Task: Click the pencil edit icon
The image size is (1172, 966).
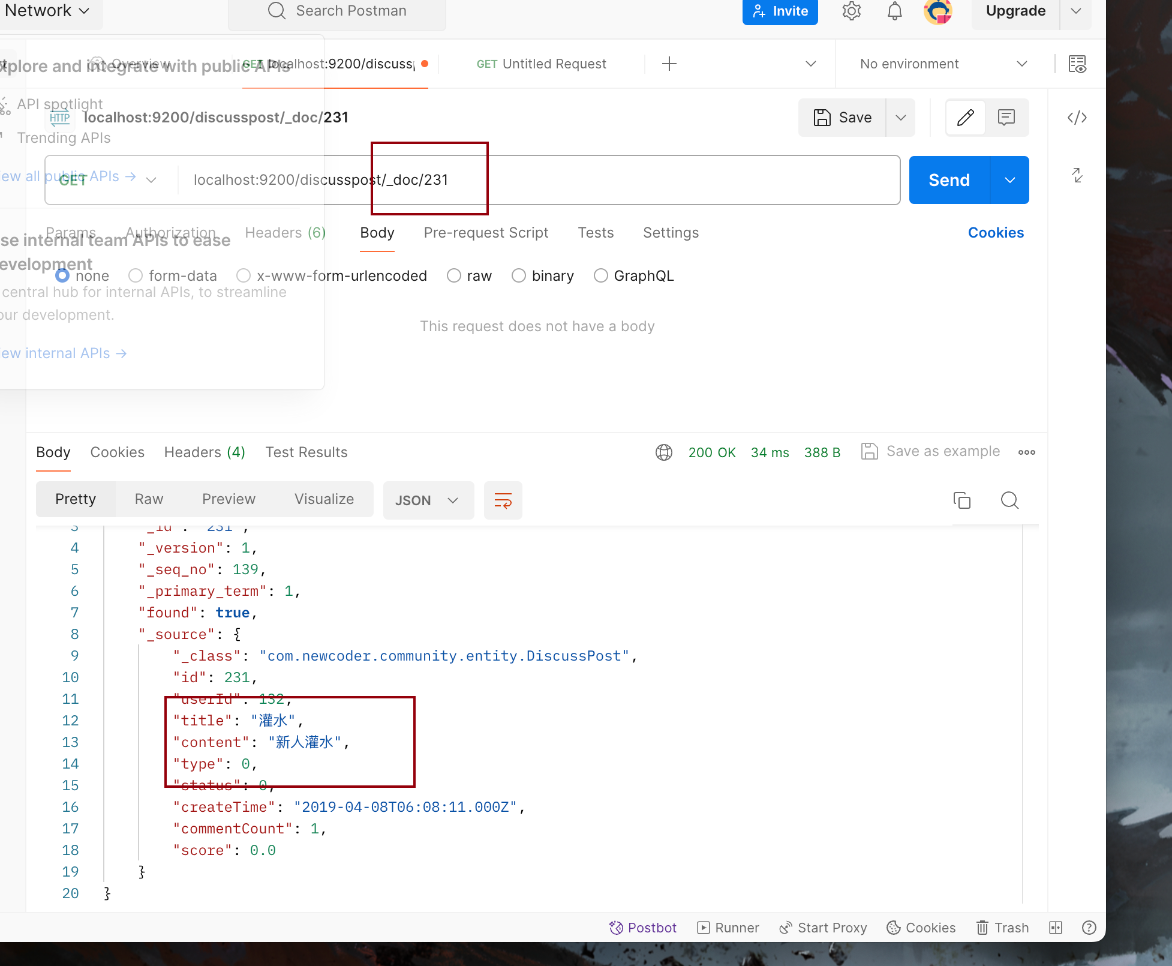Action: pyautogui.click(x=965, y=118)
